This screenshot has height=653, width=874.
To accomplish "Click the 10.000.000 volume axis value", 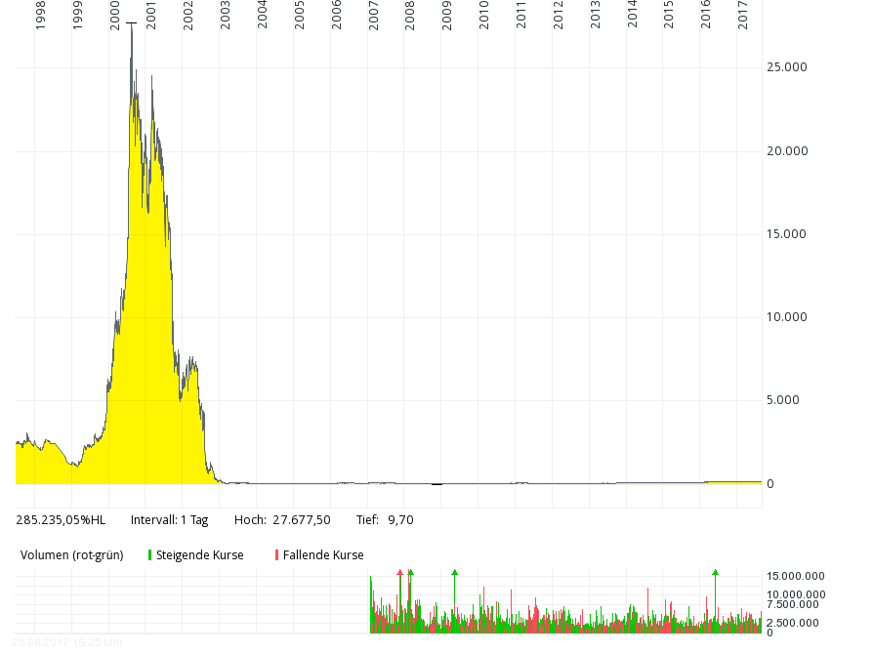I will point(796,594).
